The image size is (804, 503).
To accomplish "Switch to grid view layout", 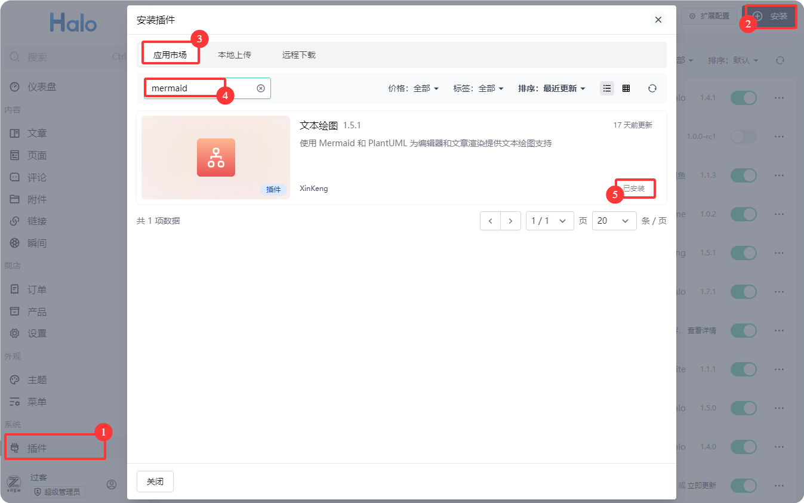I will pyautogui.click(x=626, y=88).
